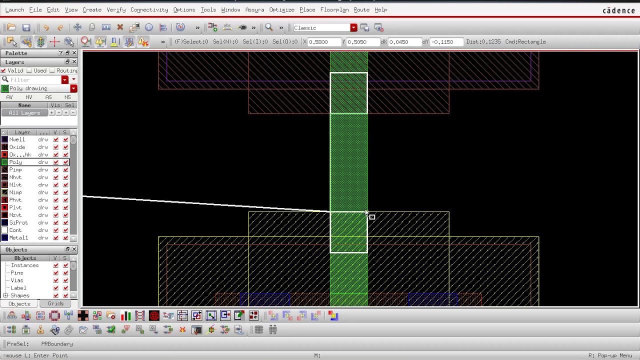Toggle visibility of Instances objects
This screenshot has height=360, width=640.
click(x=56, y=265)
